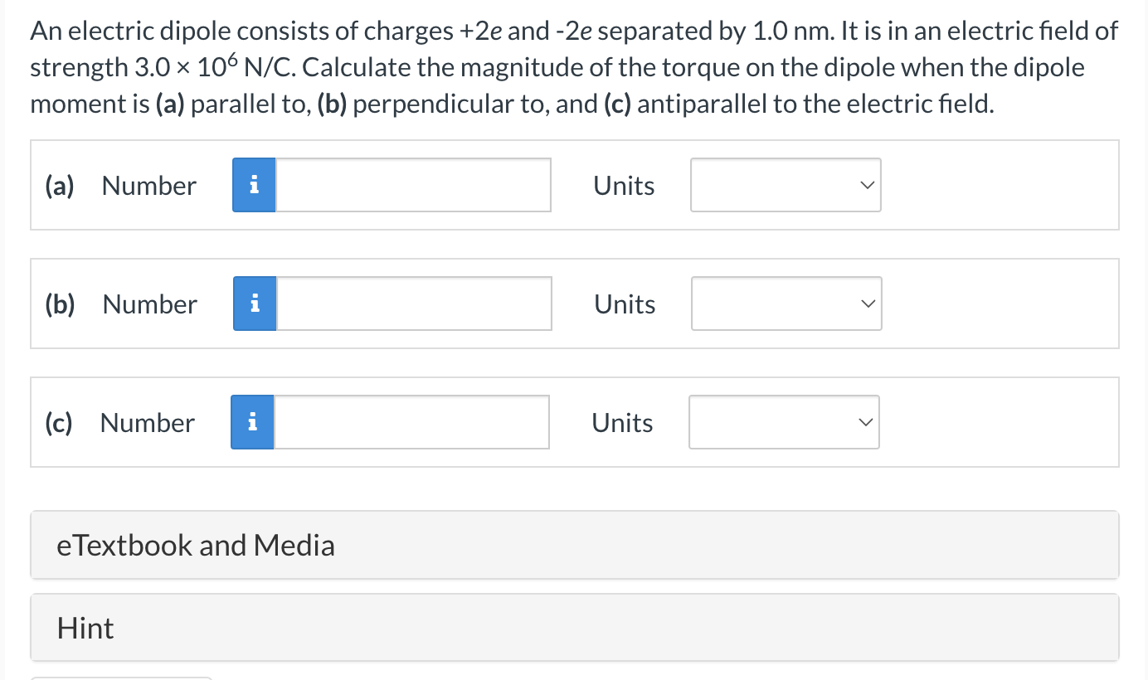The image size is (1148, 680).
Task: Click the info icon for part (b)
Action: 255,304
